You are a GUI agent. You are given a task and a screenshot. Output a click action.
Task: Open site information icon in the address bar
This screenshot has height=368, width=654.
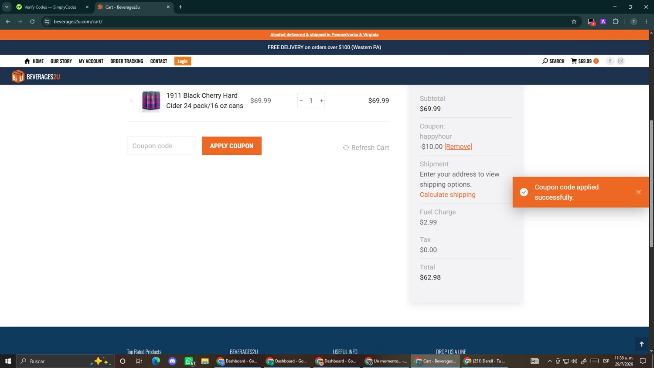[x=47, y=21]
